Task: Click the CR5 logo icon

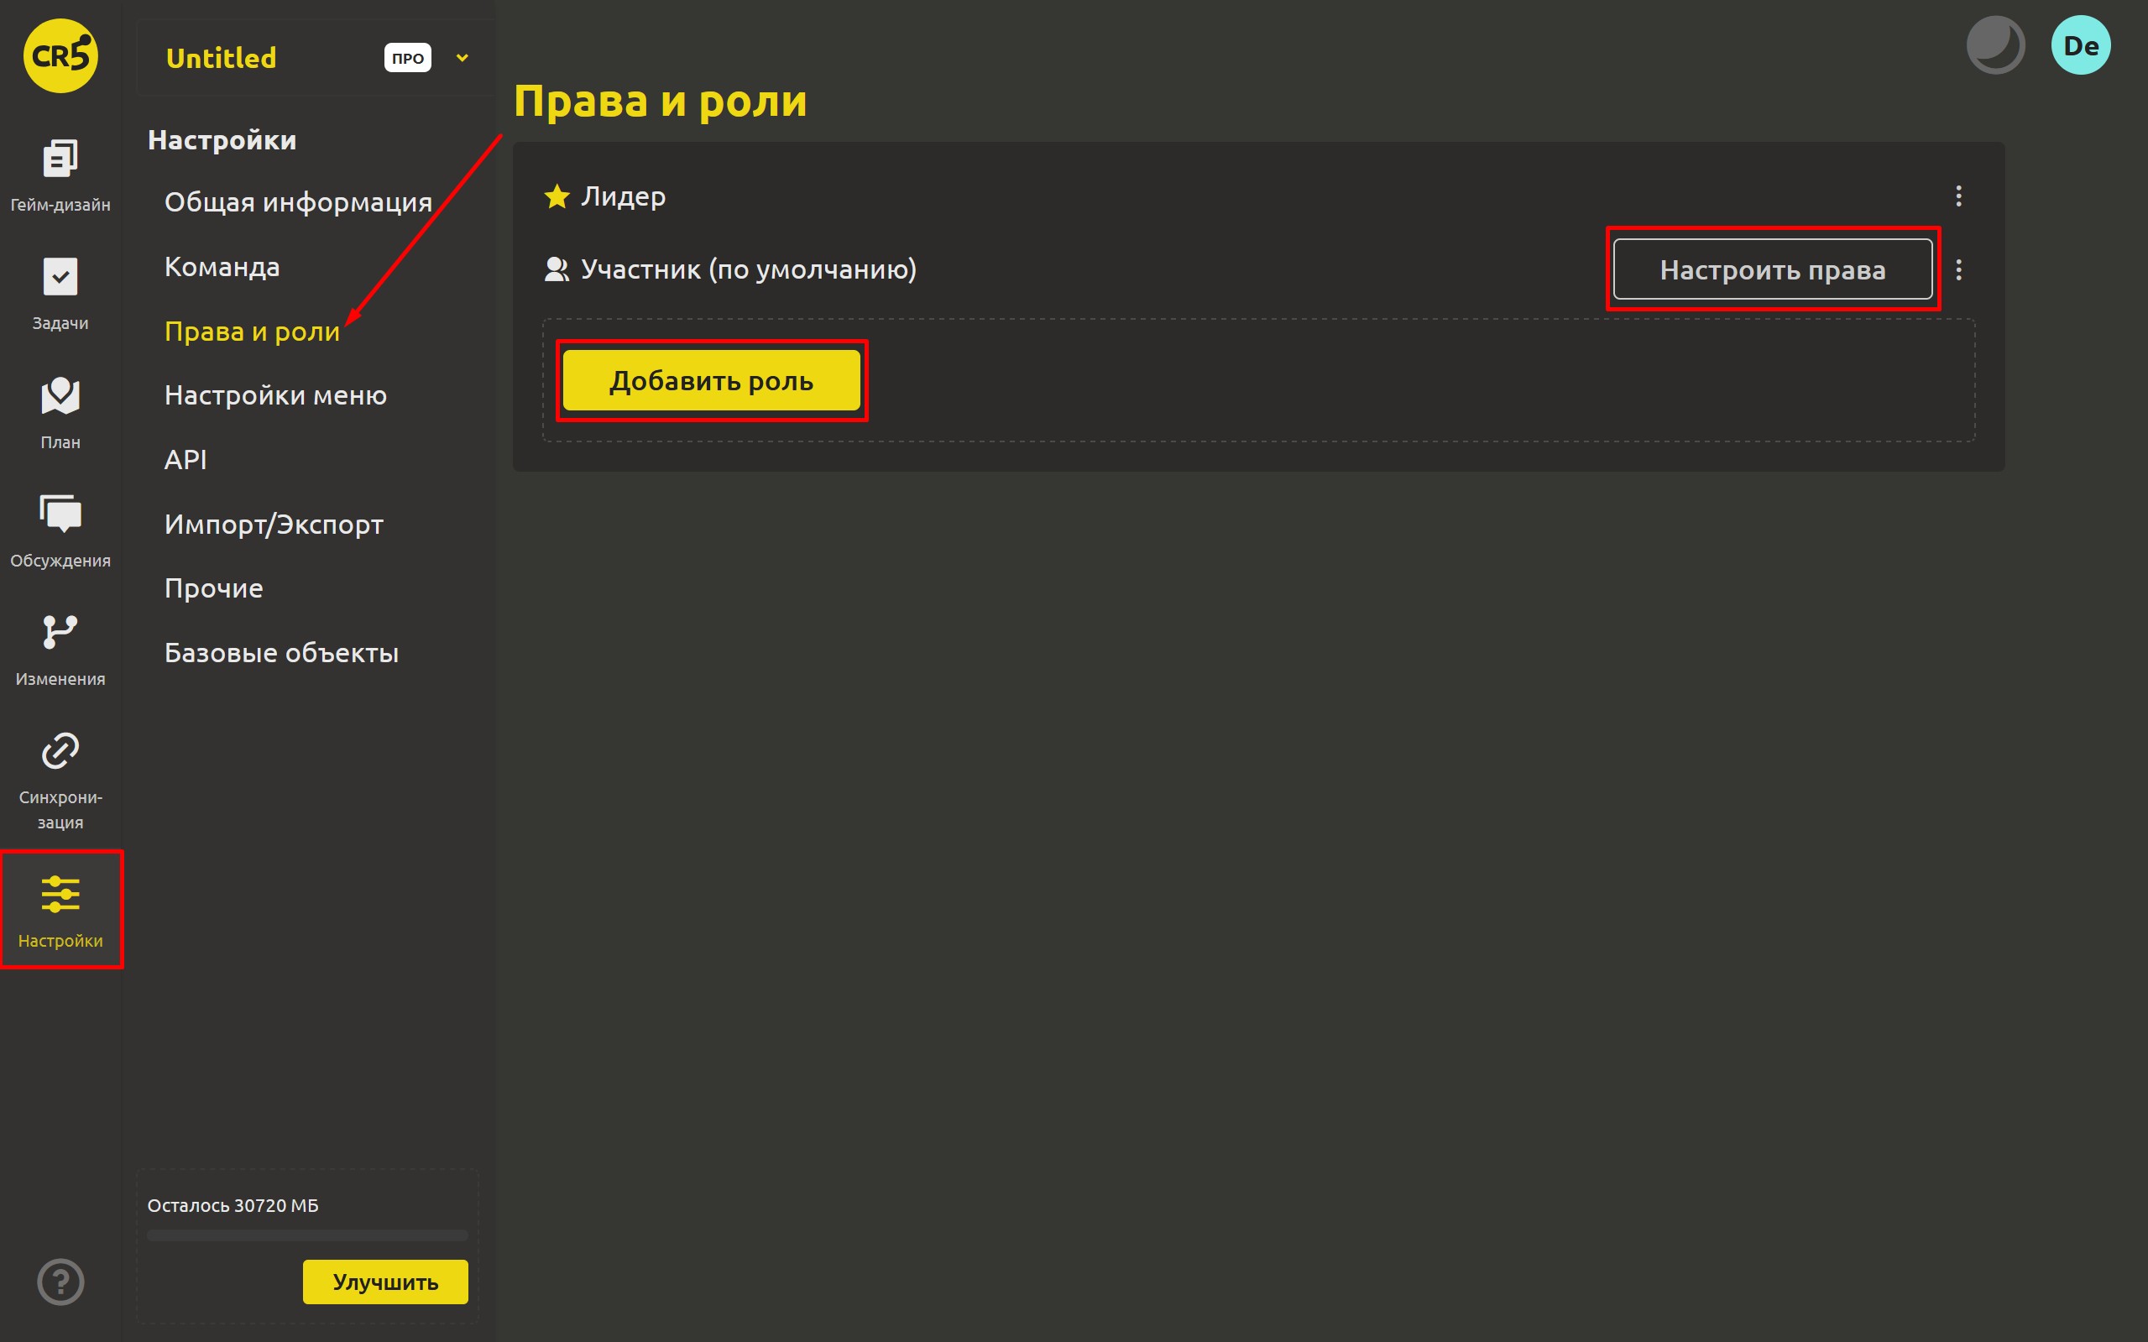Action: [60, 56]
